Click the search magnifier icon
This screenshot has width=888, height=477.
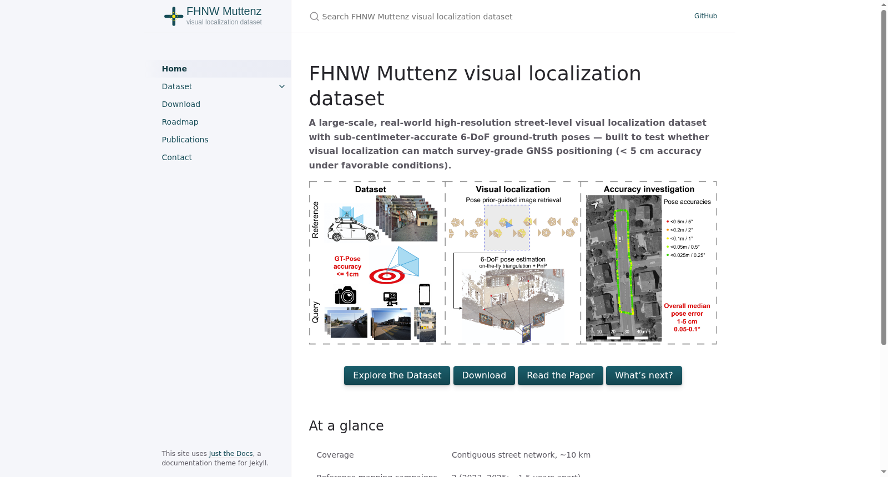tap(314, 17)
